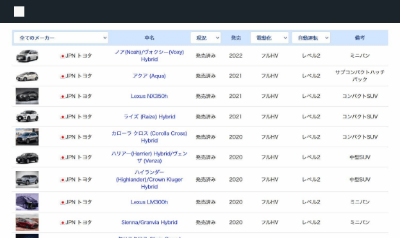
Task: Click 中型SUV remark in Harrier row
Action: coord(360,157)
